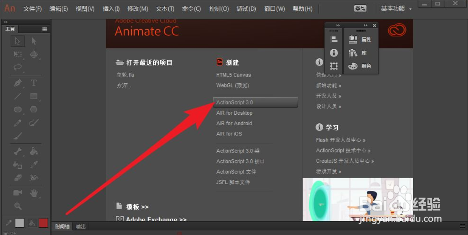Collapse the tools panel with double arrows

pyautogui.click(x=5, y=22)
